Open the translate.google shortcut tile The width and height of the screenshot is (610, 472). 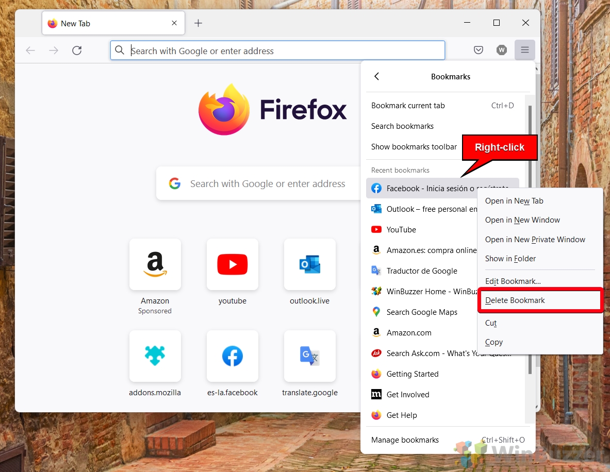click(310, 356)
